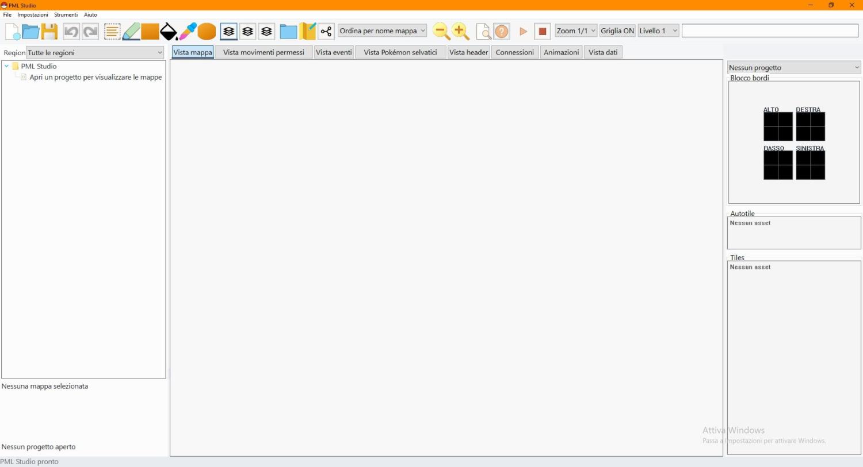Select the SINISTRA border block
Image resolution: width=863 pixels, height=467 pixels.
(811, 165)
